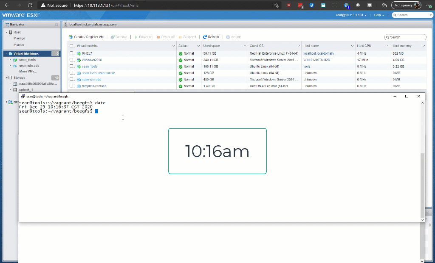Click the template-centos7 VM icon
Screen dimensions: 435x263
click(79, 86)
